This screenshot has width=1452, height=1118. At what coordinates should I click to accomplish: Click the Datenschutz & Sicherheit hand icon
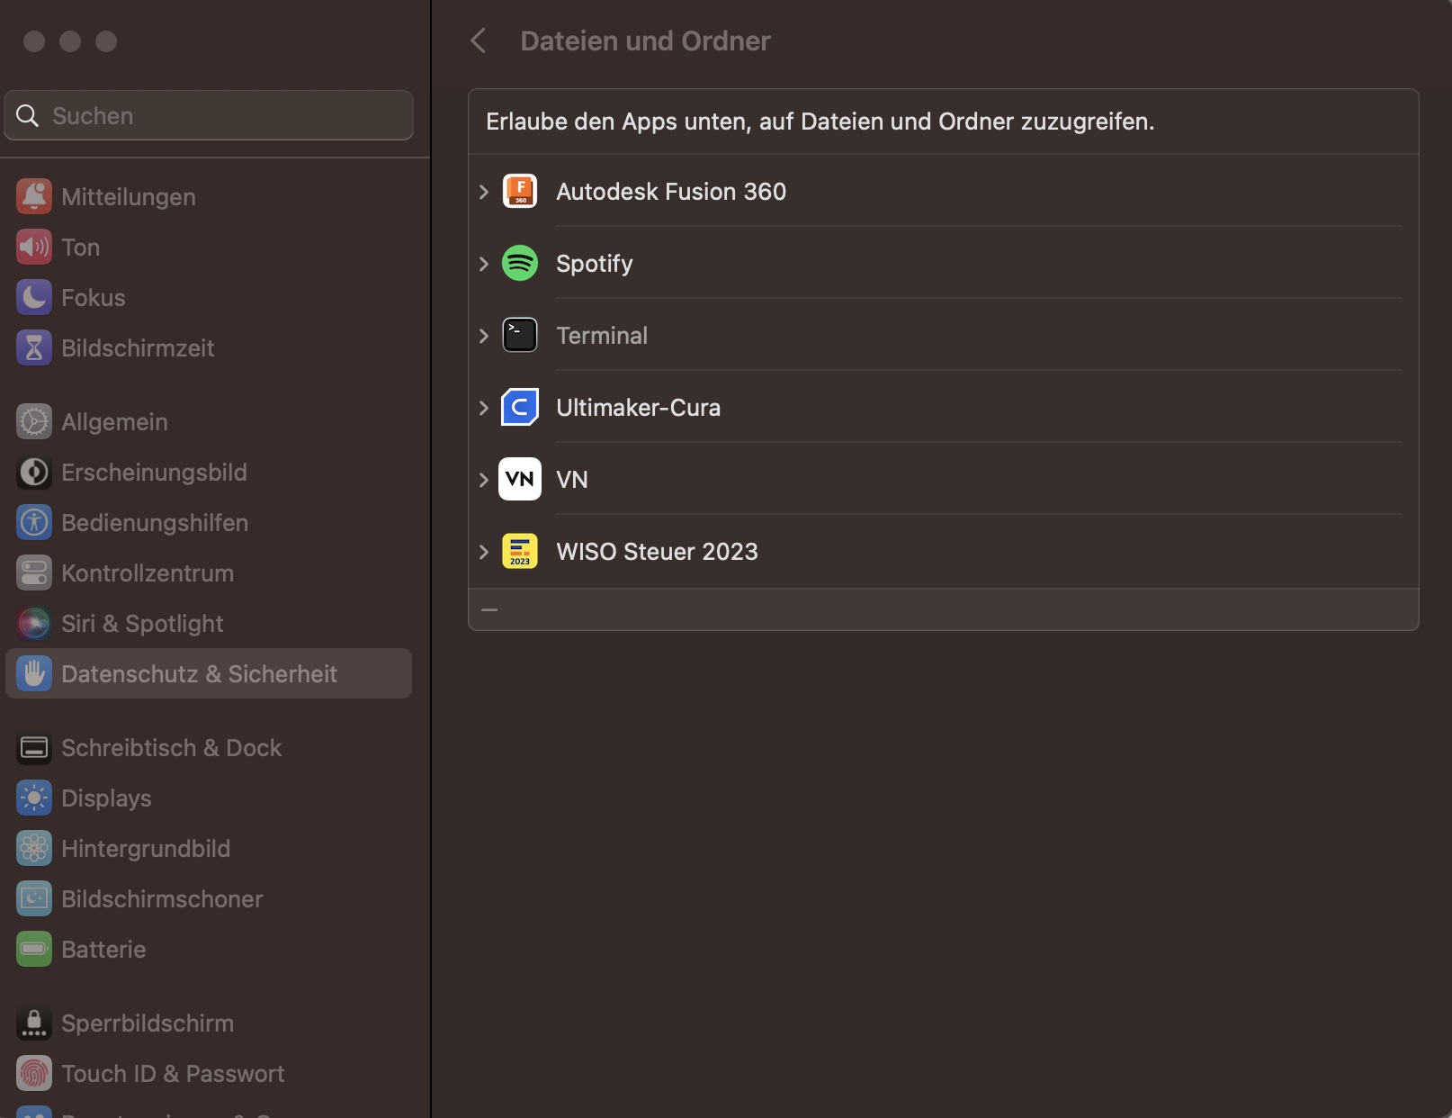coord(34,673)
